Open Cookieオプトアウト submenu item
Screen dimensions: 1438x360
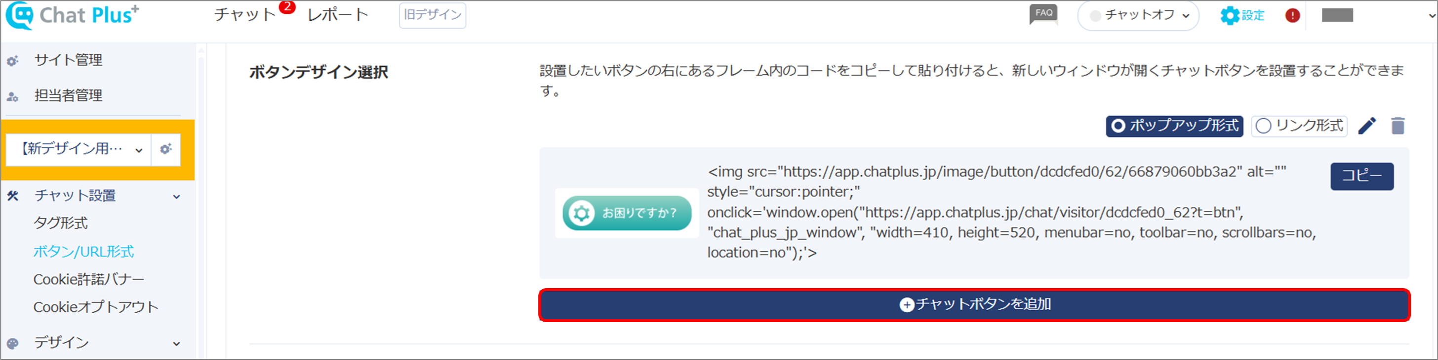[x=95, y=307]
